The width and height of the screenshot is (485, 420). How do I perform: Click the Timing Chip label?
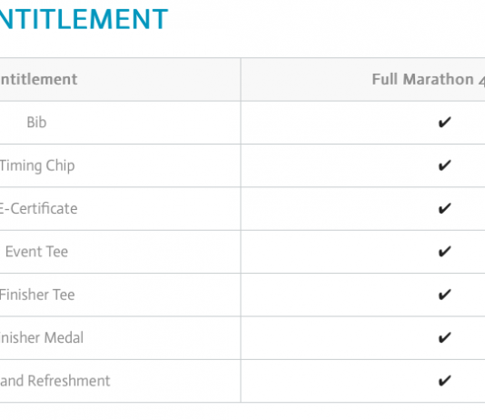37,165
